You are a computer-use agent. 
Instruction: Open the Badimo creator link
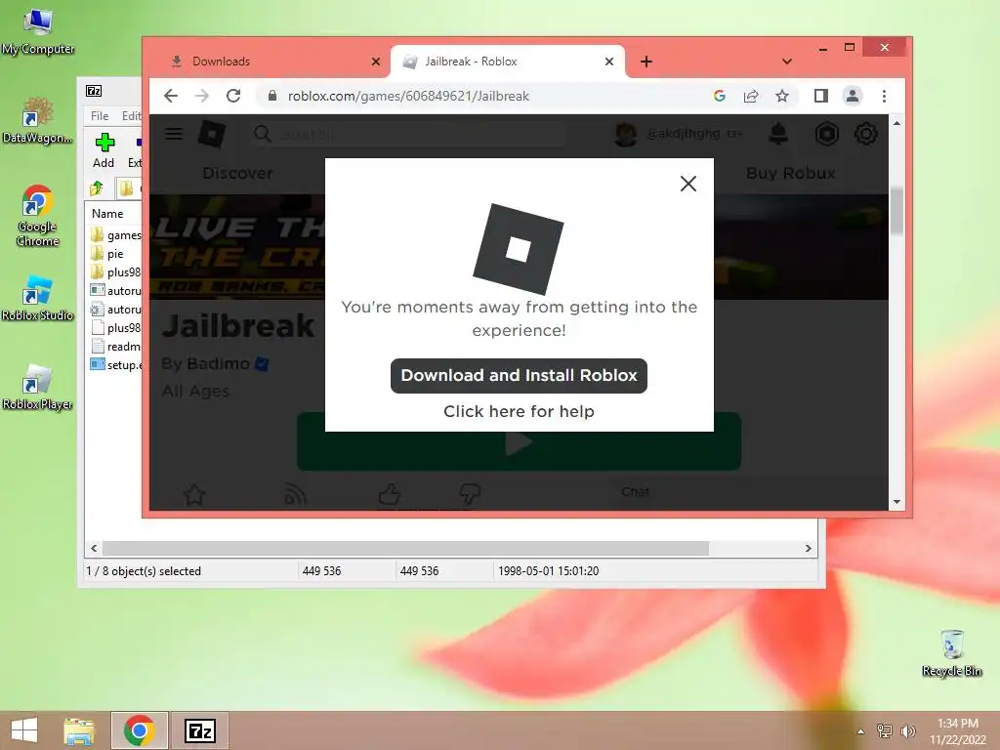(x=218, y=363)
